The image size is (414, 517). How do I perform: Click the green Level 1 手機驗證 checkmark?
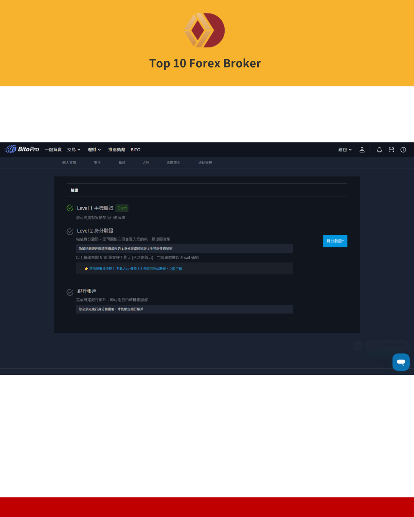(x=70, y=208)
